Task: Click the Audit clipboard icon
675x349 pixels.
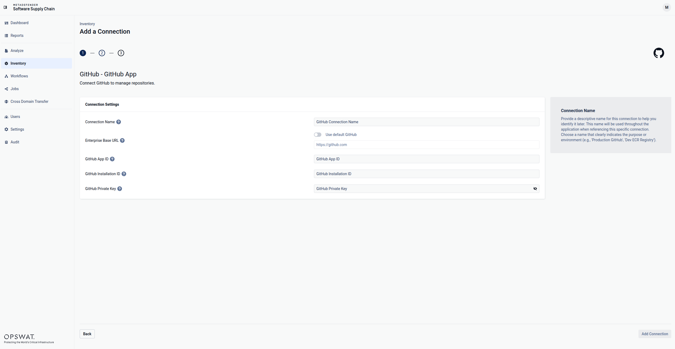Action: [x=6, y=142]
